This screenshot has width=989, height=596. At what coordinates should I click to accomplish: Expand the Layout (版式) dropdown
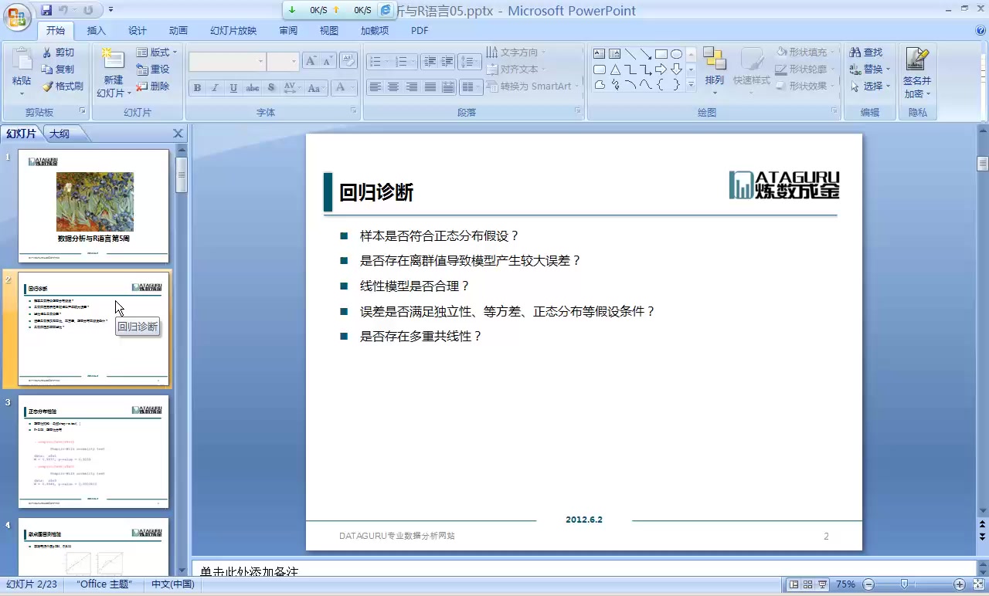(157, 52)
